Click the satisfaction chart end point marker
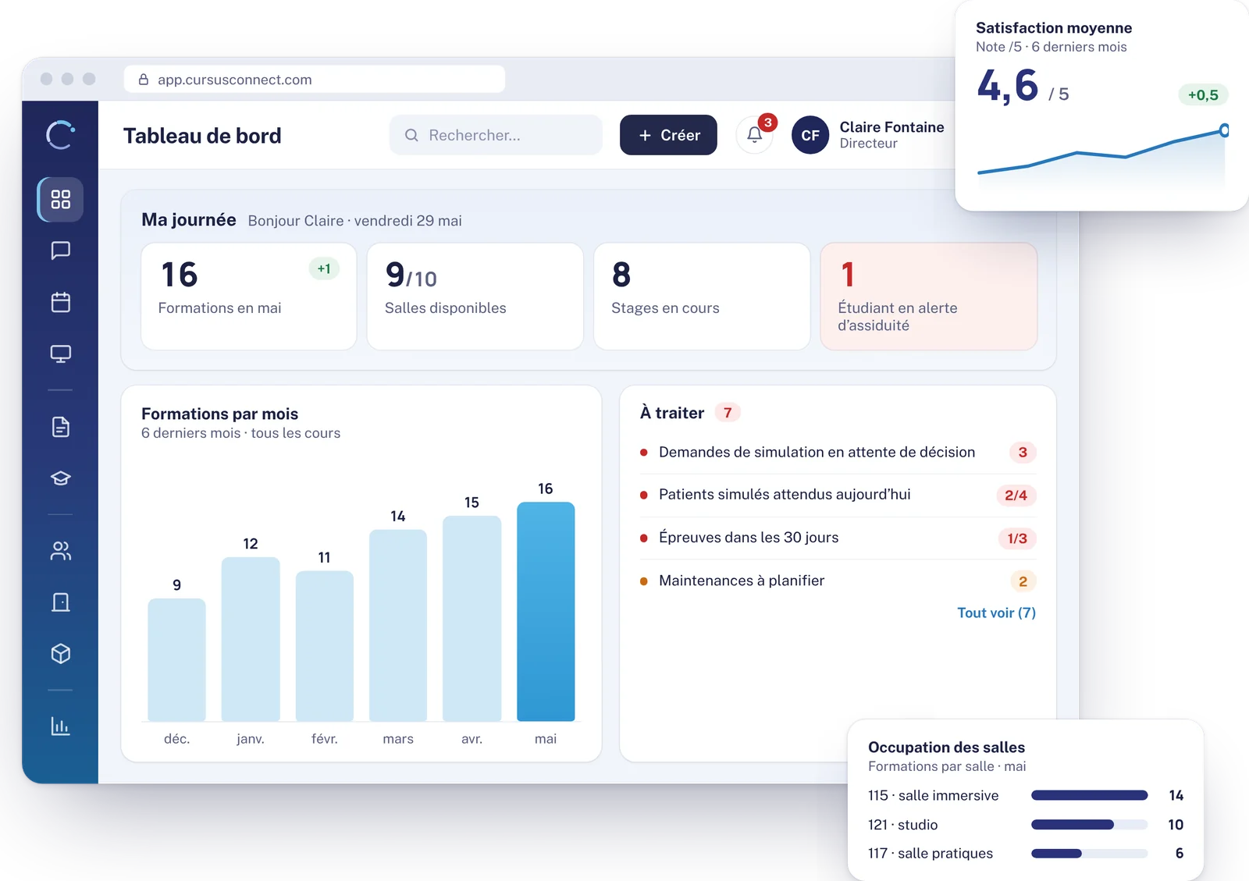 [1224, 130]
